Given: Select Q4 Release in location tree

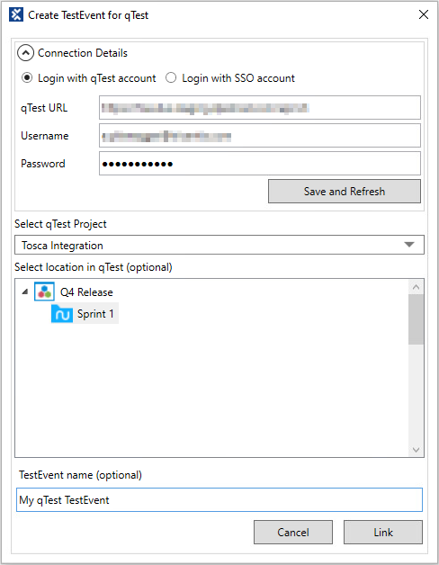Looking at the screenshot, I should click(86, 291).
